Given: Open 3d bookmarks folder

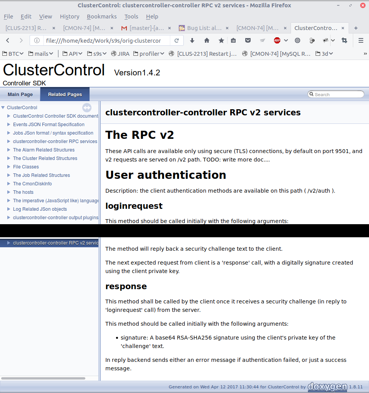Looking at the screenshot, I should [324, 53].
